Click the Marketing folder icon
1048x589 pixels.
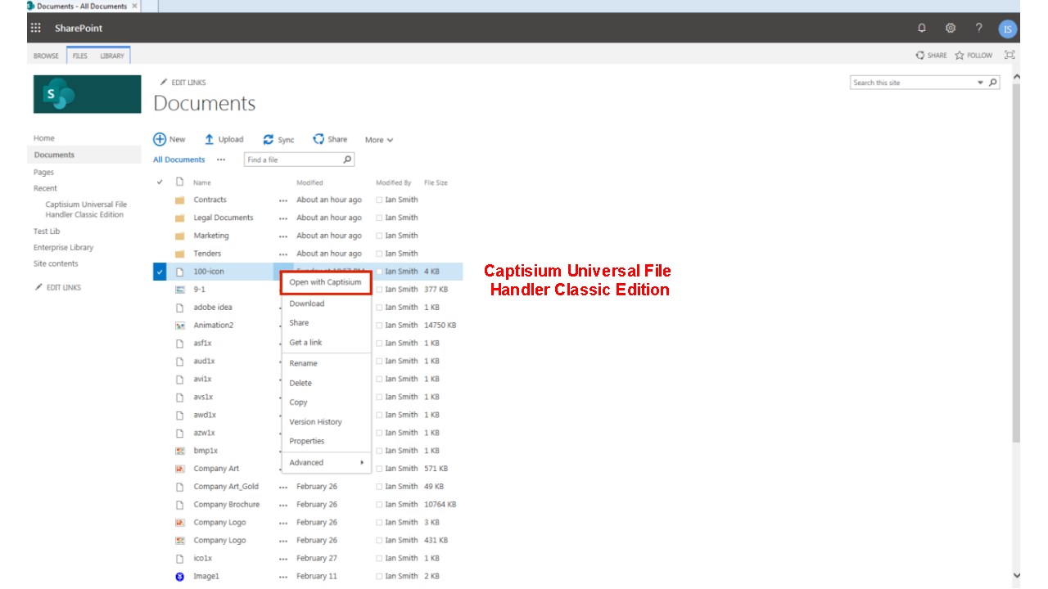(179, 236)
